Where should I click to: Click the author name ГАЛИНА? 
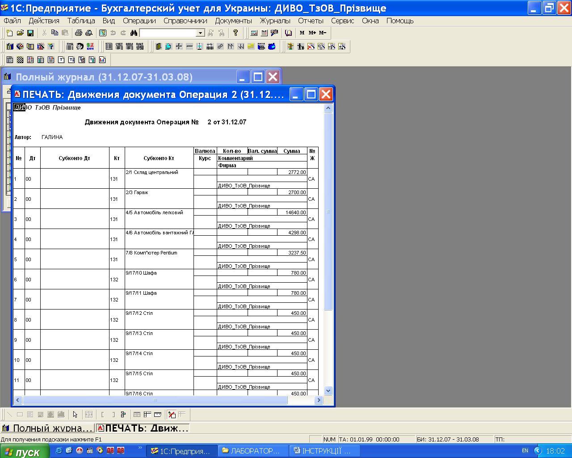pos(52,137)
